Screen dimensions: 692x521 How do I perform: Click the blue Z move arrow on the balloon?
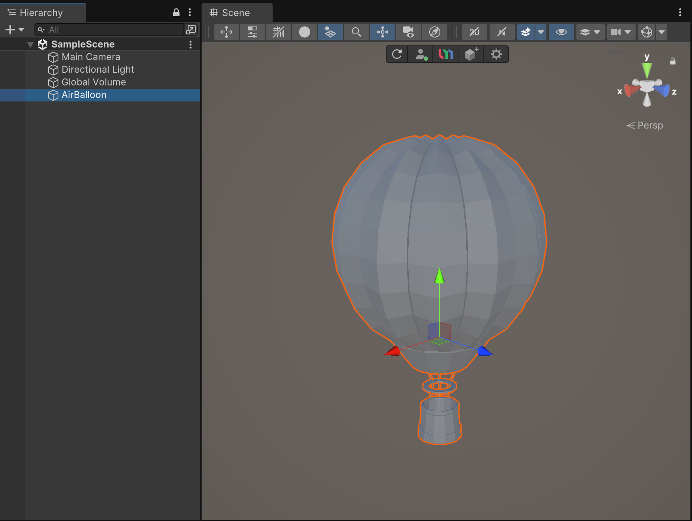[x=485, y=351]
